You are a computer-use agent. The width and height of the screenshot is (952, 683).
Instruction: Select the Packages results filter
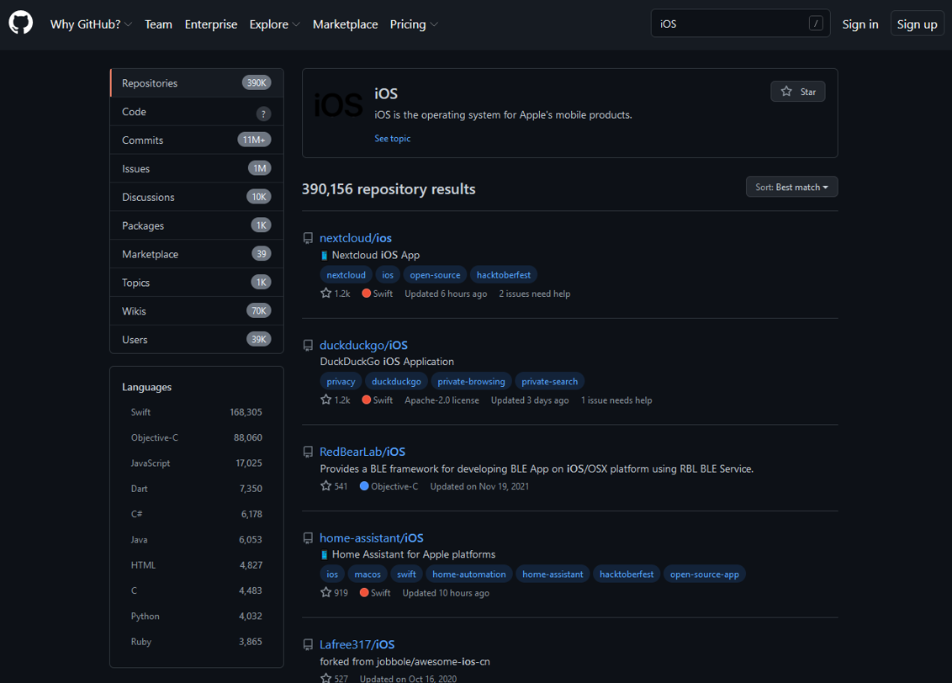(x=197, y=226)
